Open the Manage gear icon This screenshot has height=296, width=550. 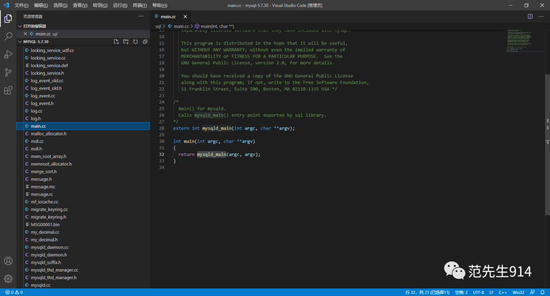[8, 279]
